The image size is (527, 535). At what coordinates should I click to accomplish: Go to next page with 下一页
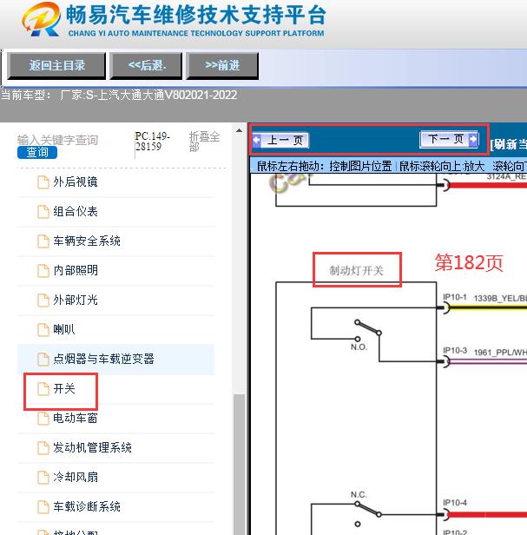[x=449, y=139]
